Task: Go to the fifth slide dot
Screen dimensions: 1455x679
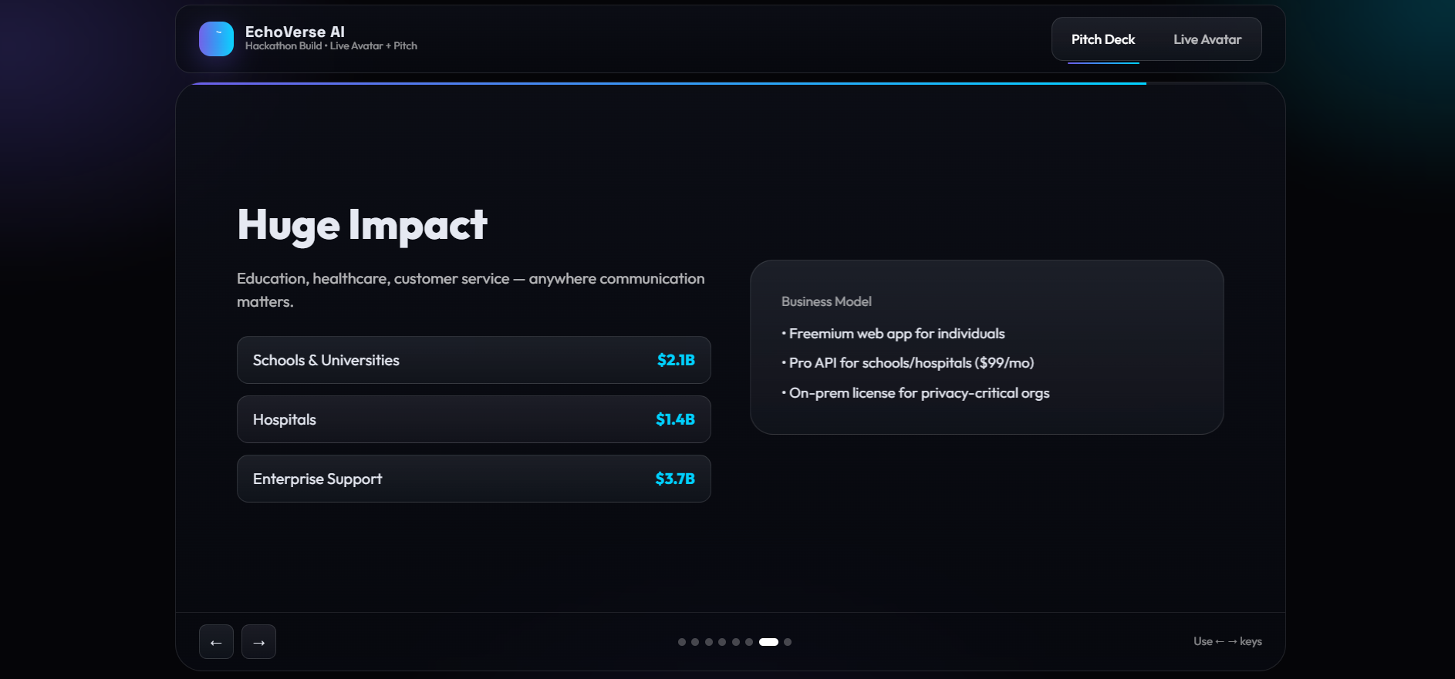Action: 736,641
